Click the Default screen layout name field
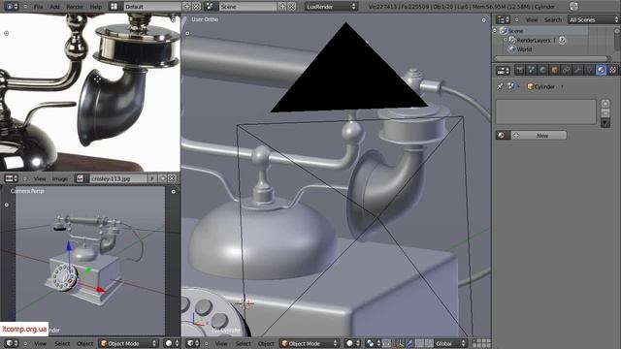 pyautogui.click(x=152, y=7)
